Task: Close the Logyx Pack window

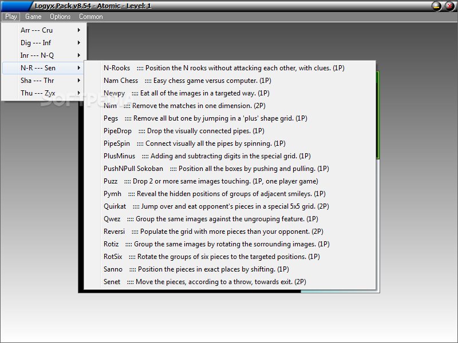Action: (x=450, y=6)
